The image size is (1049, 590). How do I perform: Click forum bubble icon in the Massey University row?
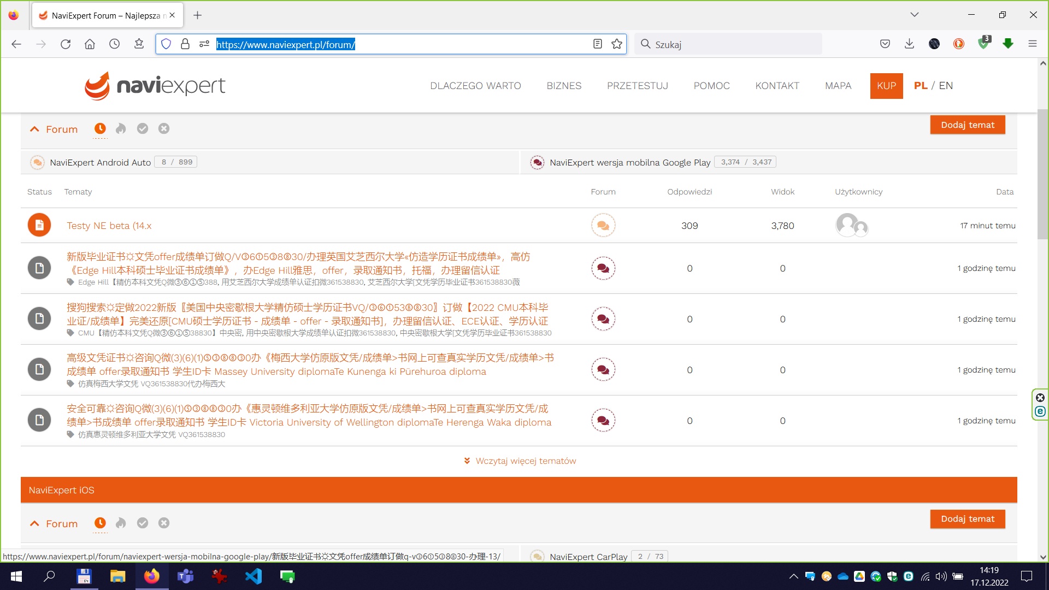603,370
